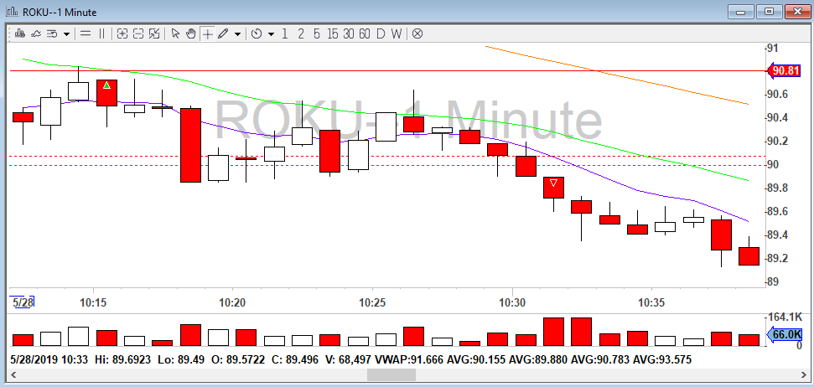The width and height of the screenshot is (814, 387).
Task: Click the scrollbar left arrow
Action: tap(13, 374)
